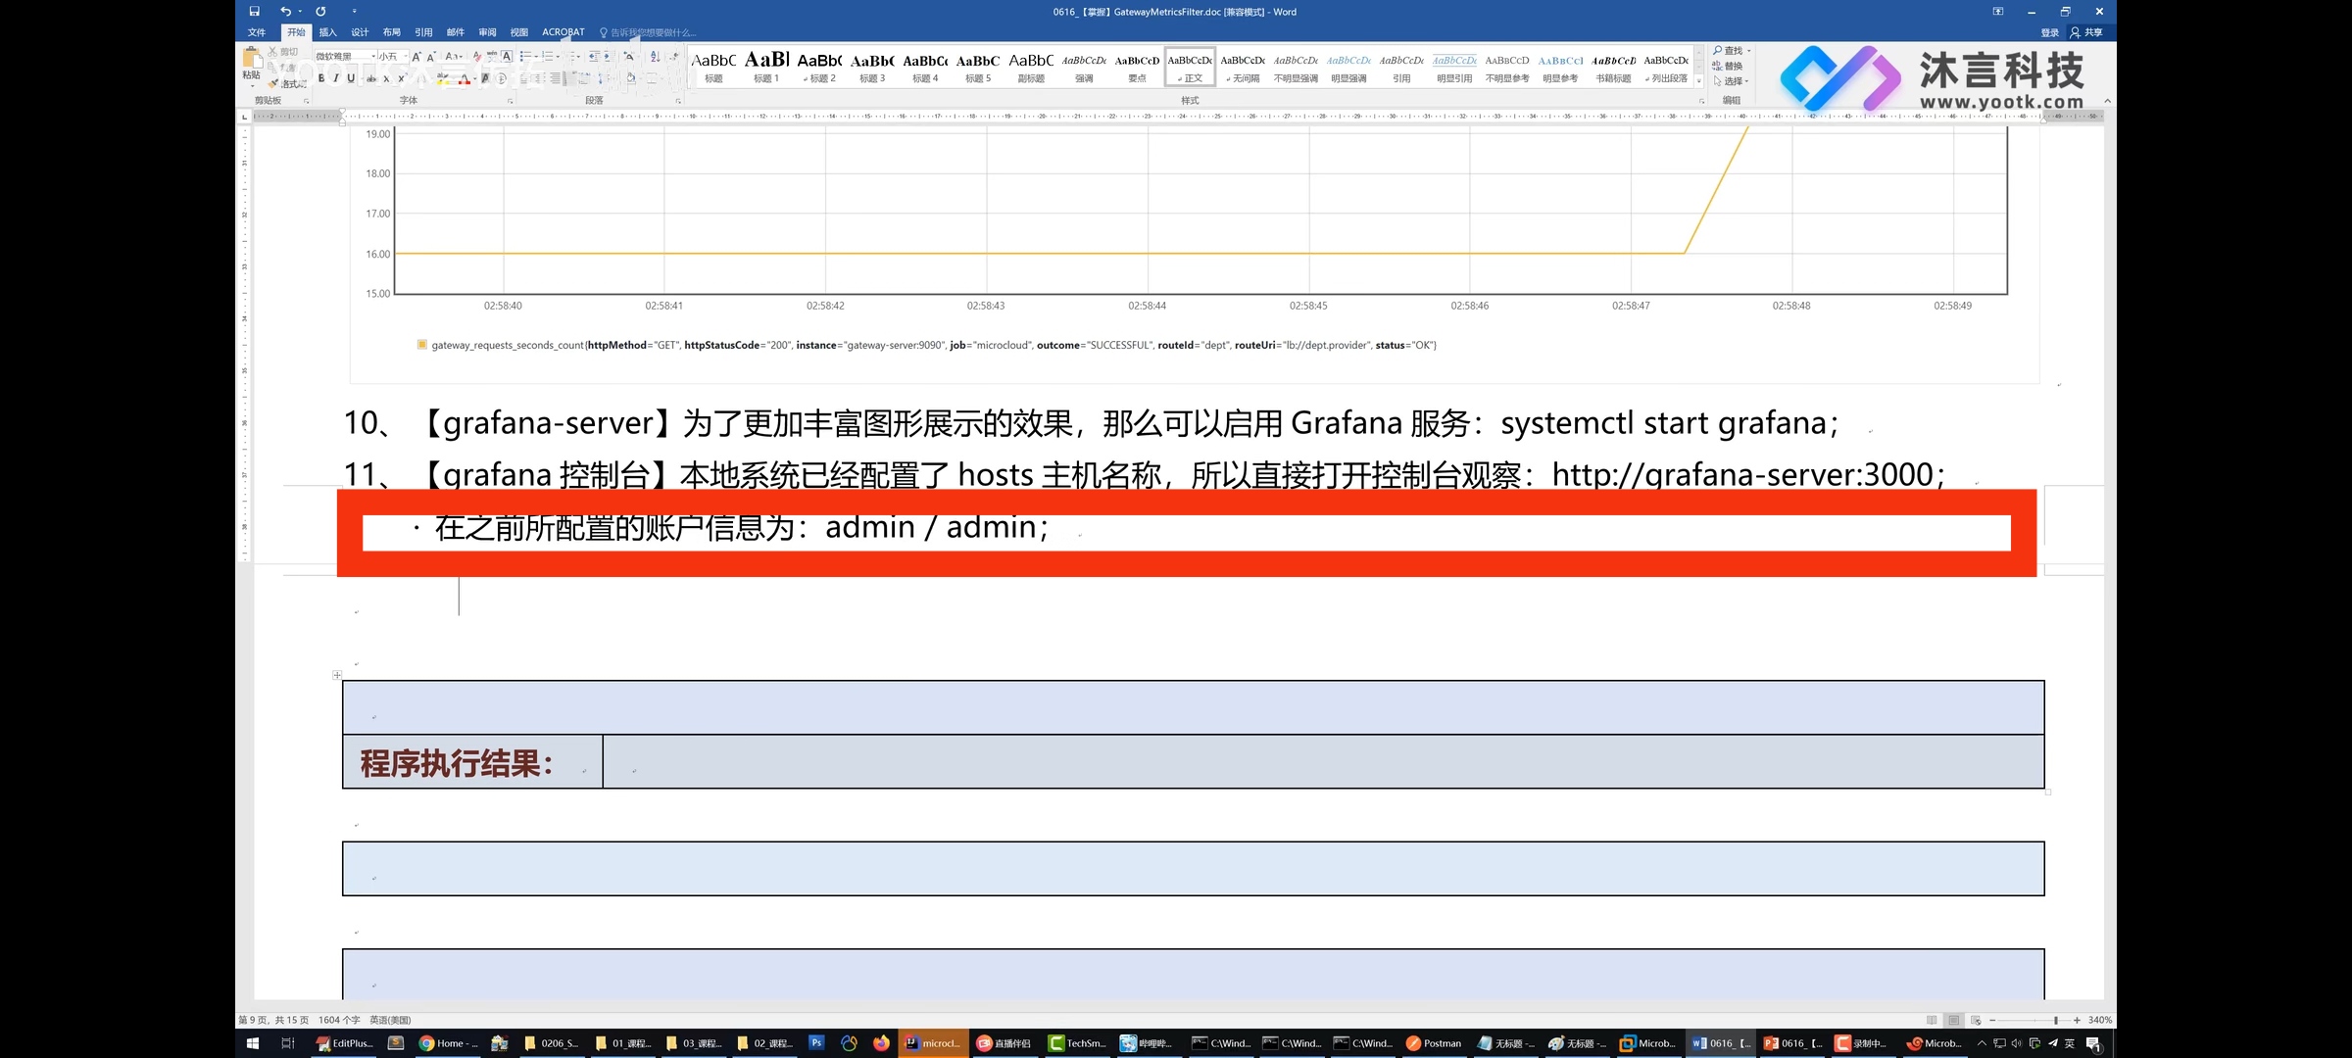Click the 剪切 cut button
This screenshot has height=1058, width=2352.
(x=284, y=52)
